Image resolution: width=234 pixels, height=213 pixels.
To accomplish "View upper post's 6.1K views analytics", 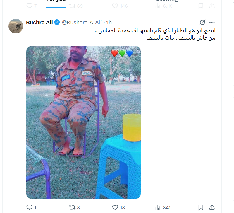I will point(164,6).
